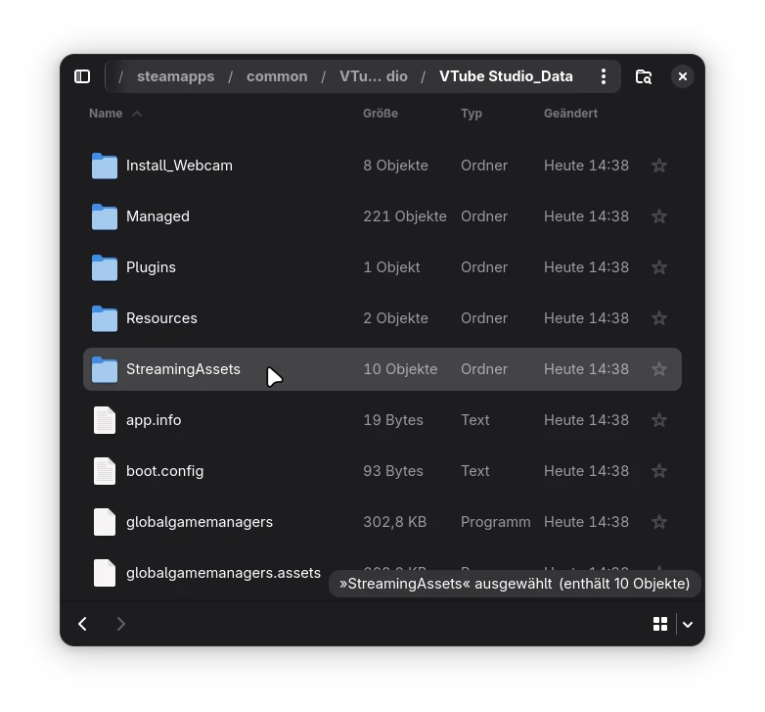Switch to grid view icon
The width and height of the screenshot is (765, 712).
point(660,624)
